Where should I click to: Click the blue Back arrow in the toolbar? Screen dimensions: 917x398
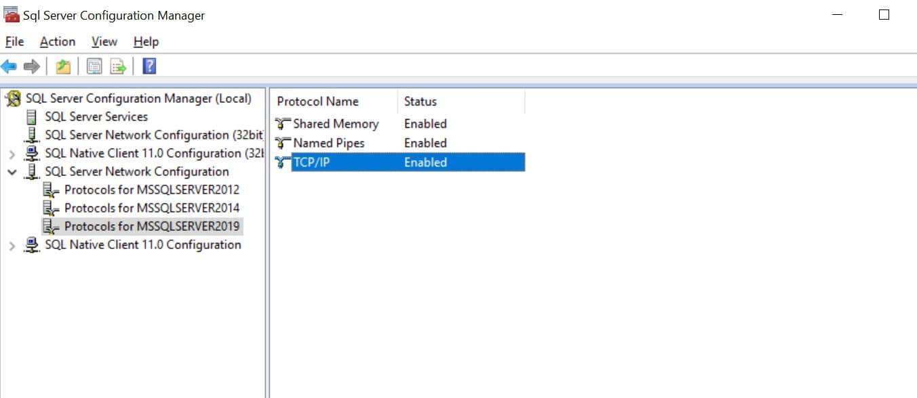(9, 66)
